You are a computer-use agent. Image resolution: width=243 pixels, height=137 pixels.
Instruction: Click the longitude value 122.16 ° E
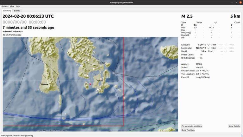[x=201, y=48]
